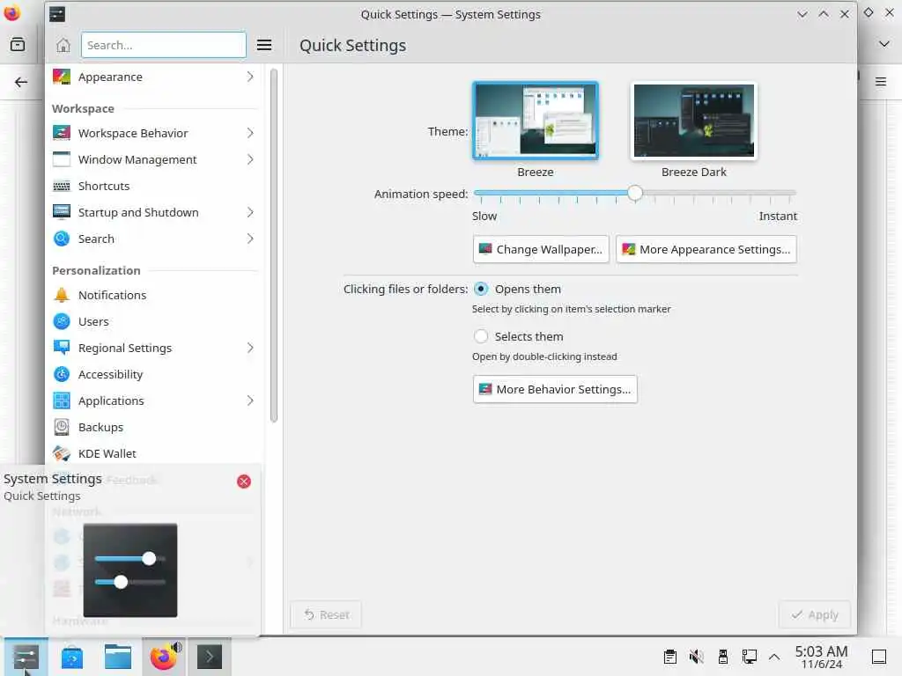Screen dimensions: 902x676
Task: Launch Discover from the taskbar
Action: pos(72,657)
